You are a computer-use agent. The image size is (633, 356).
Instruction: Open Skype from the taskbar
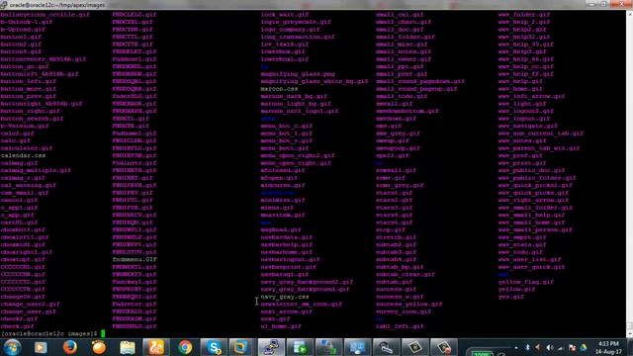click(214, 347)
